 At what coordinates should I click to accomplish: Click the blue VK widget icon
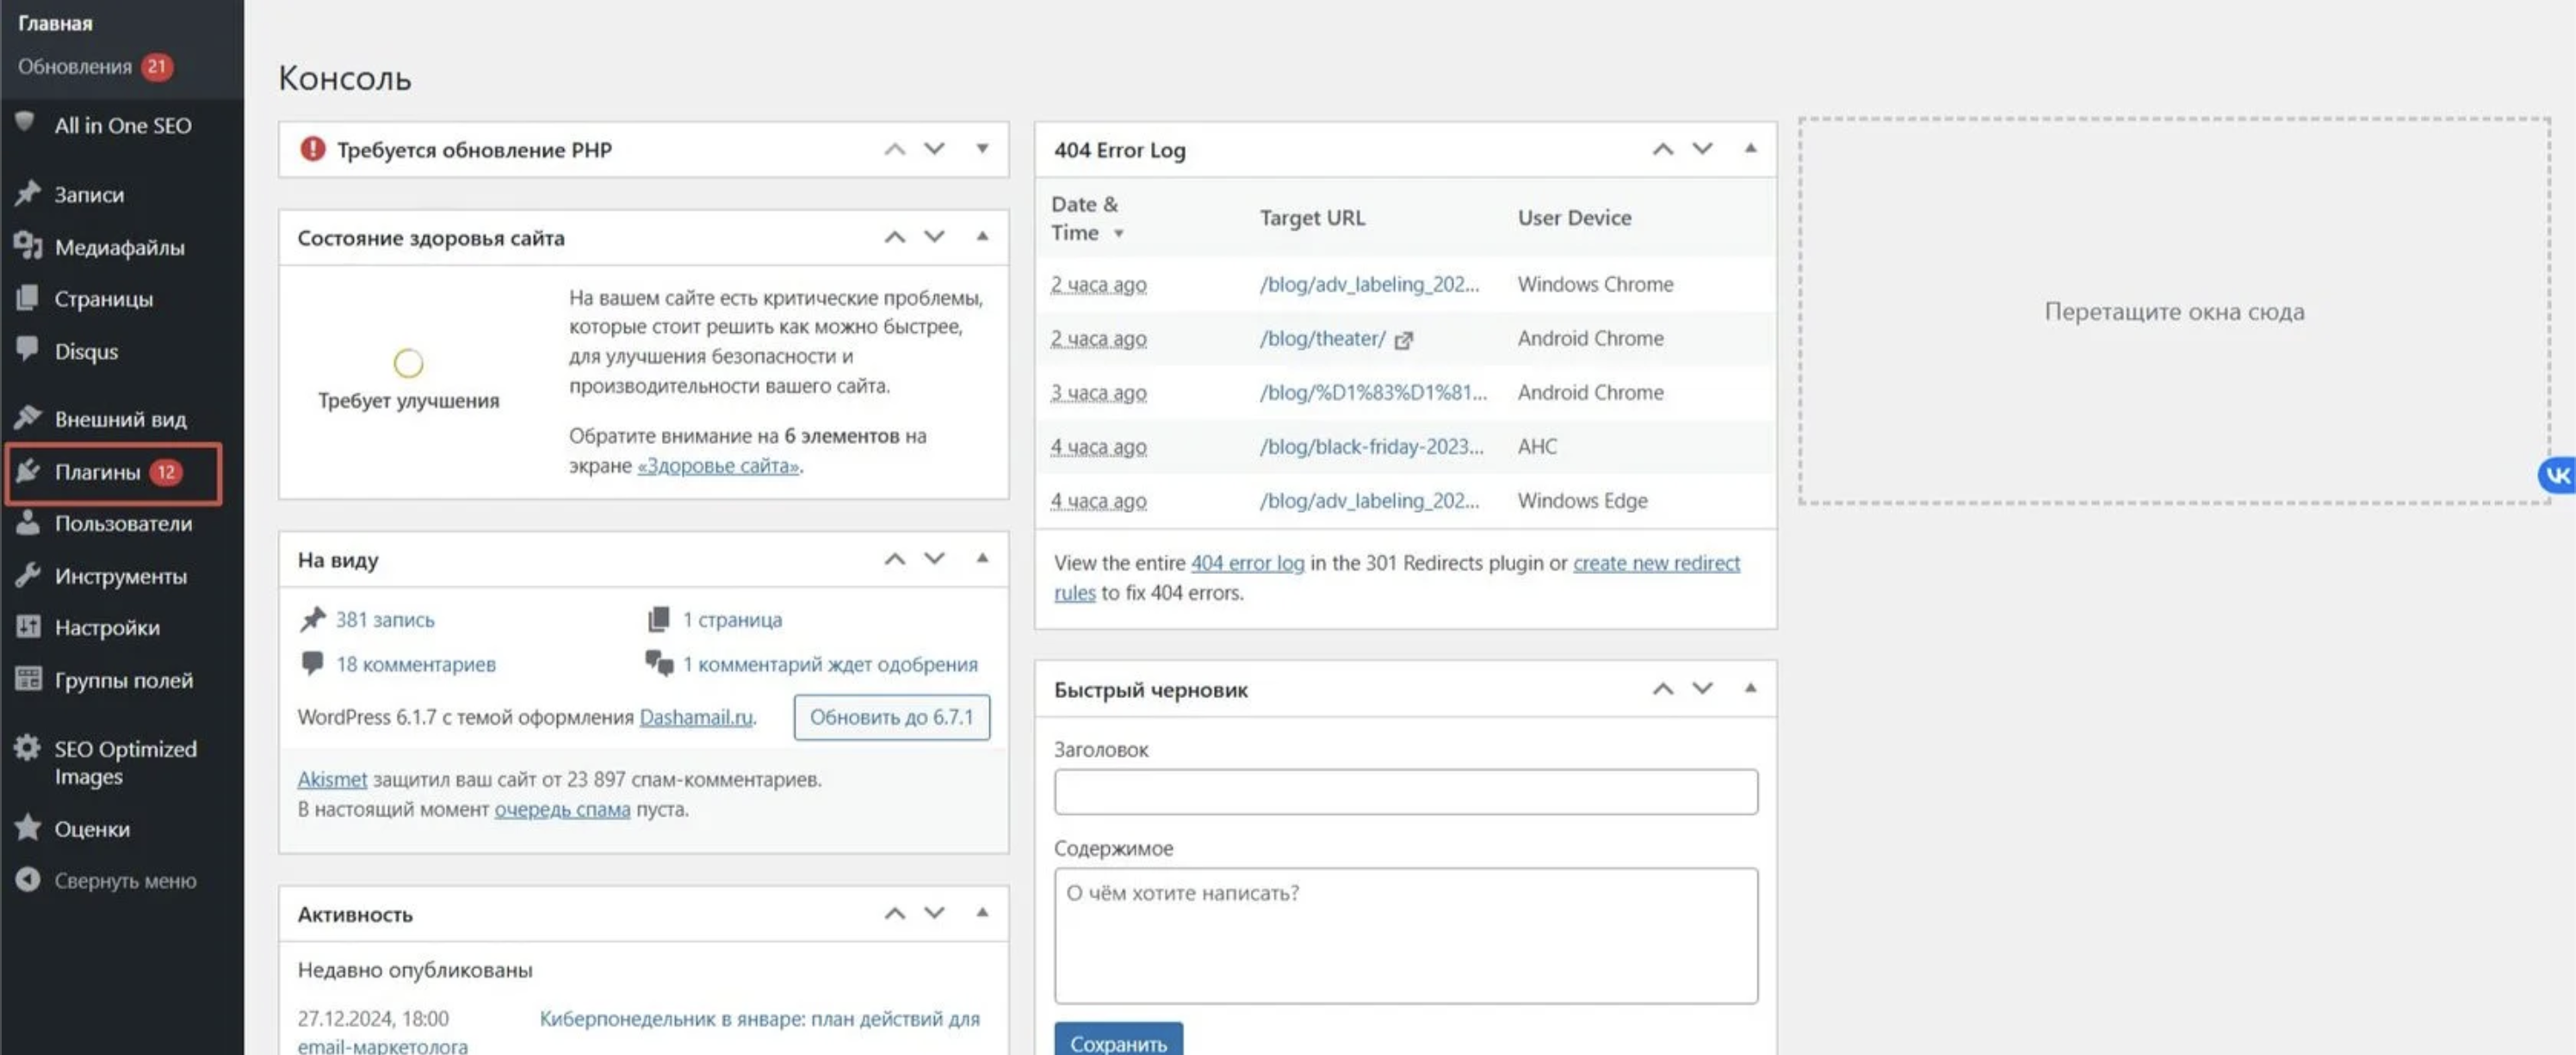tap(2557, 476)
